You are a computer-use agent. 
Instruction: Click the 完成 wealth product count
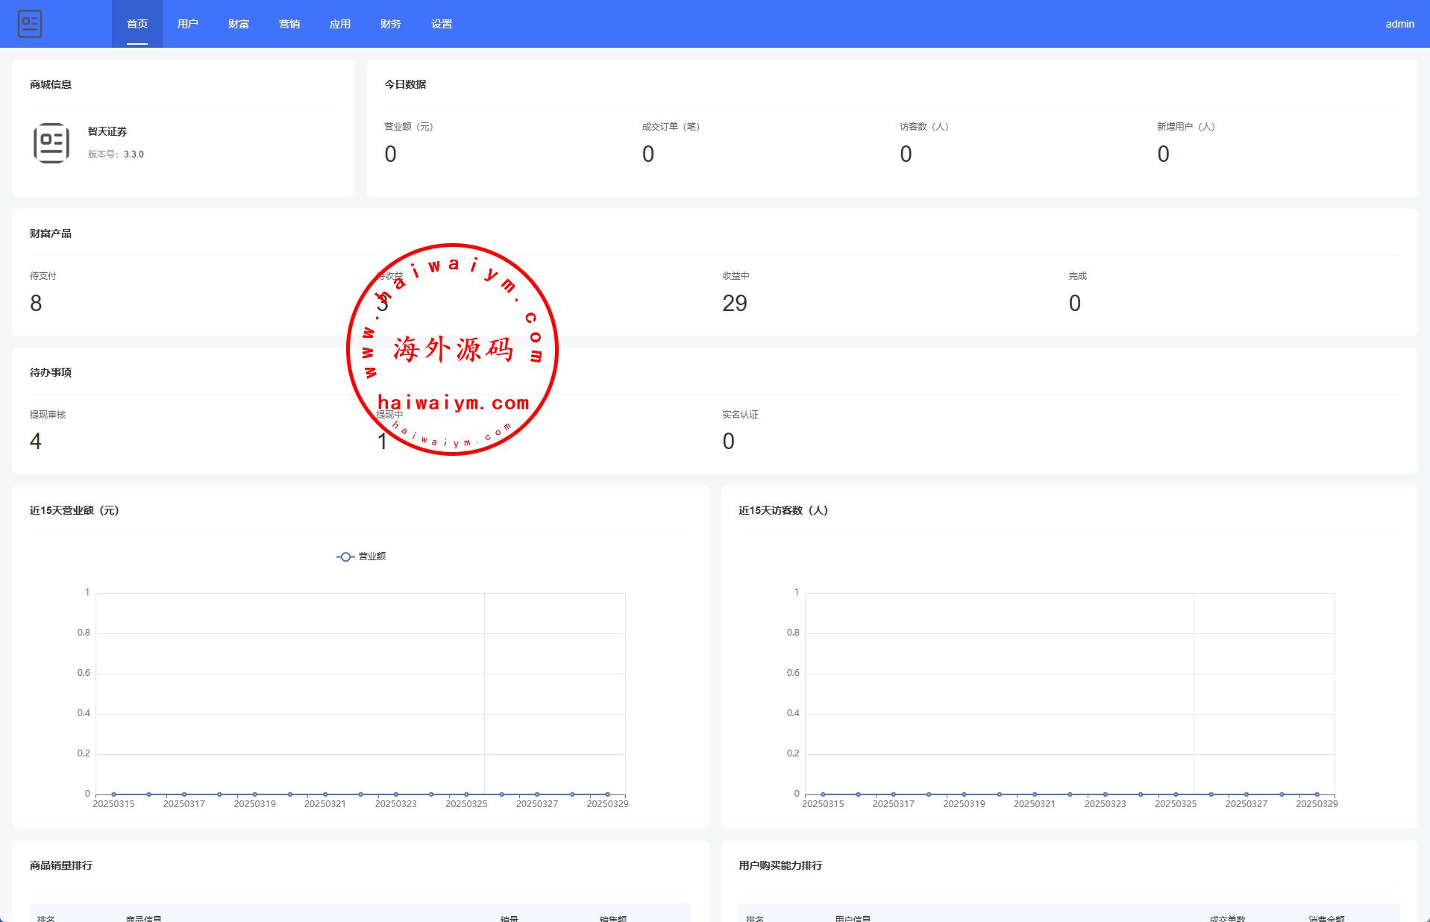click(1074, 303)
